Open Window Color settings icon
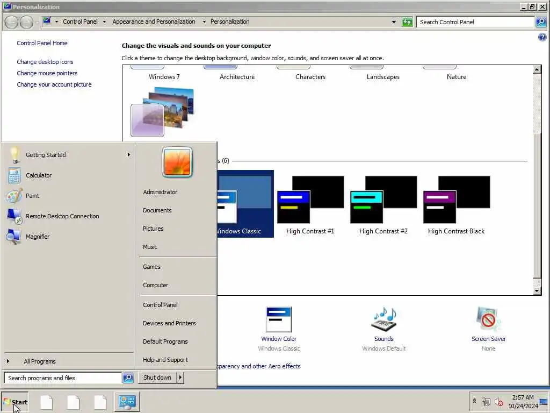Image resolution: width=550 pixels, height=413 pixels. pyautogui.click(x=279, y=319)
